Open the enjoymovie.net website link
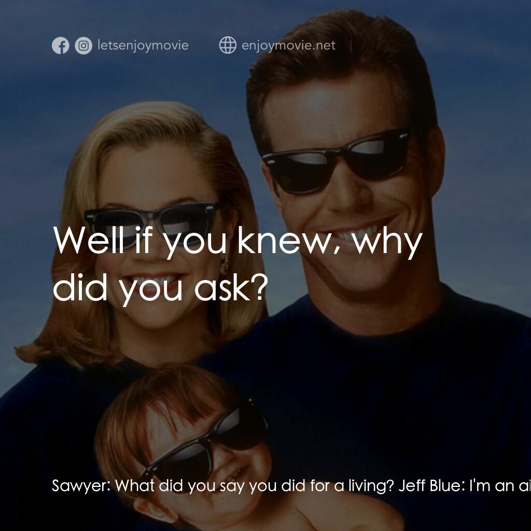 pos(288,46)
